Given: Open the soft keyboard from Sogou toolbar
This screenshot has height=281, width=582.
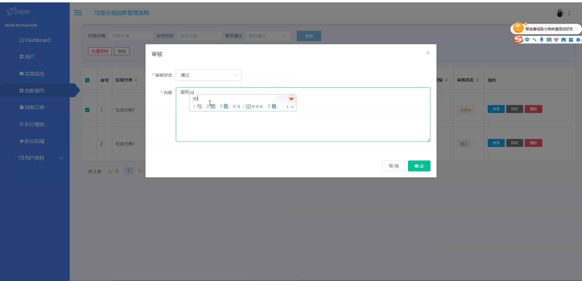Looking at the screenshot, I should 549,40.
